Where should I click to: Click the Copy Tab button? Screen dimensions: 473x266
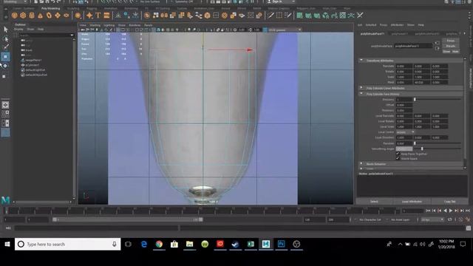(449, 202)
